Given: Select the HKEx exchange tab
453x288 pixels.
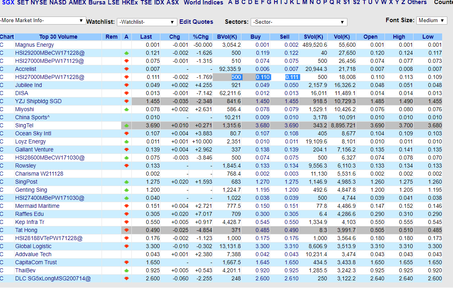Looking at the screenshot, I should point(130,3).
